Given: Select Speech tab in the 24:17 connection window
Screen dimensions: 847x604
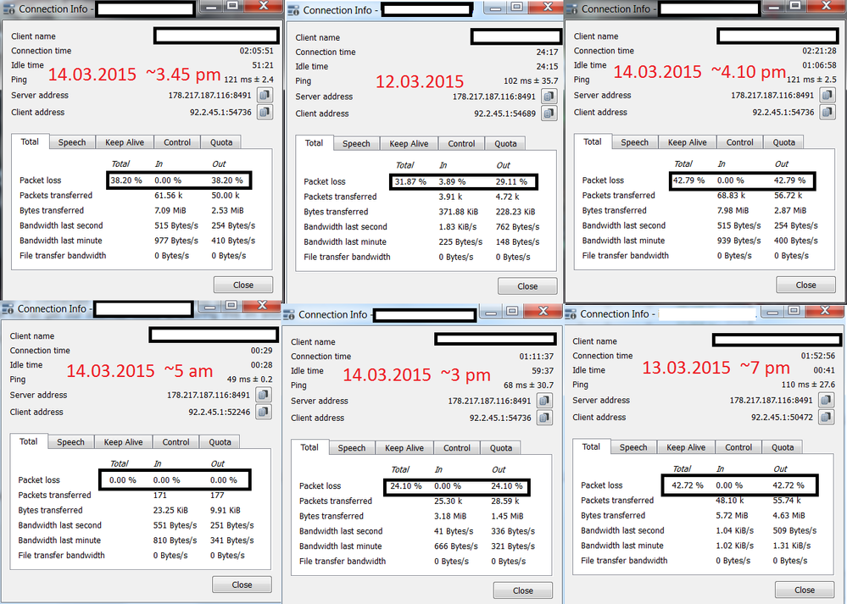Looking at the screenshot, I should coord(356,143).
